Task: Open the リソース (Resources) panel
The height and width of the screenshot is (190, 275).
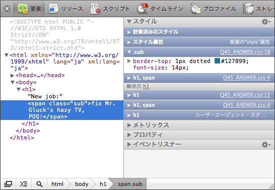Action: 65,9
